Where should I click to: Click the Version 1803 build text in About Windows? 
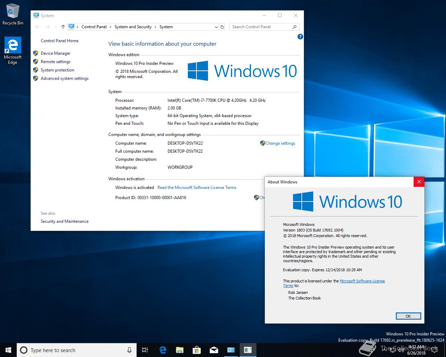coord(313,230)
